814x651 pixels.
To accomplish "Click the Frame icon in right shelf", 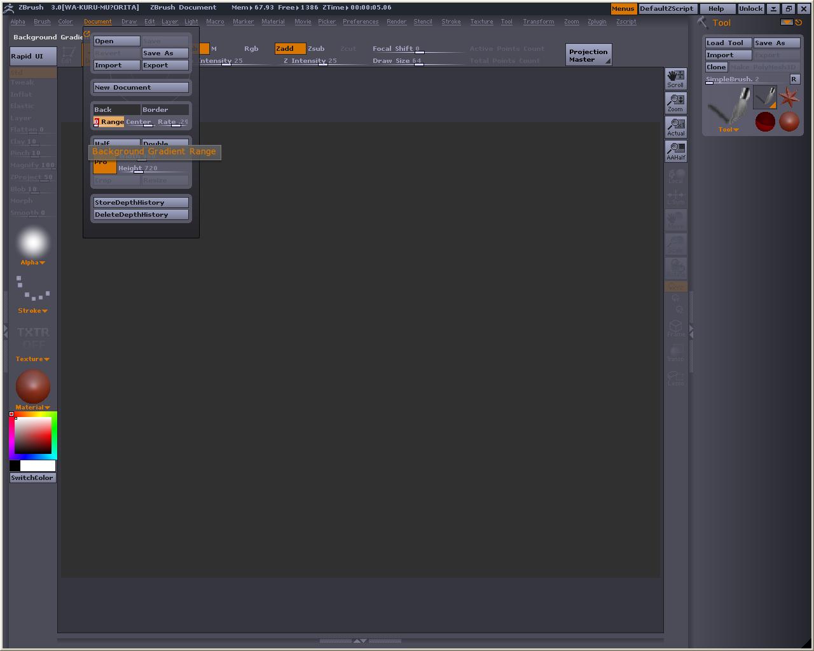I will [x=675, y=328].
